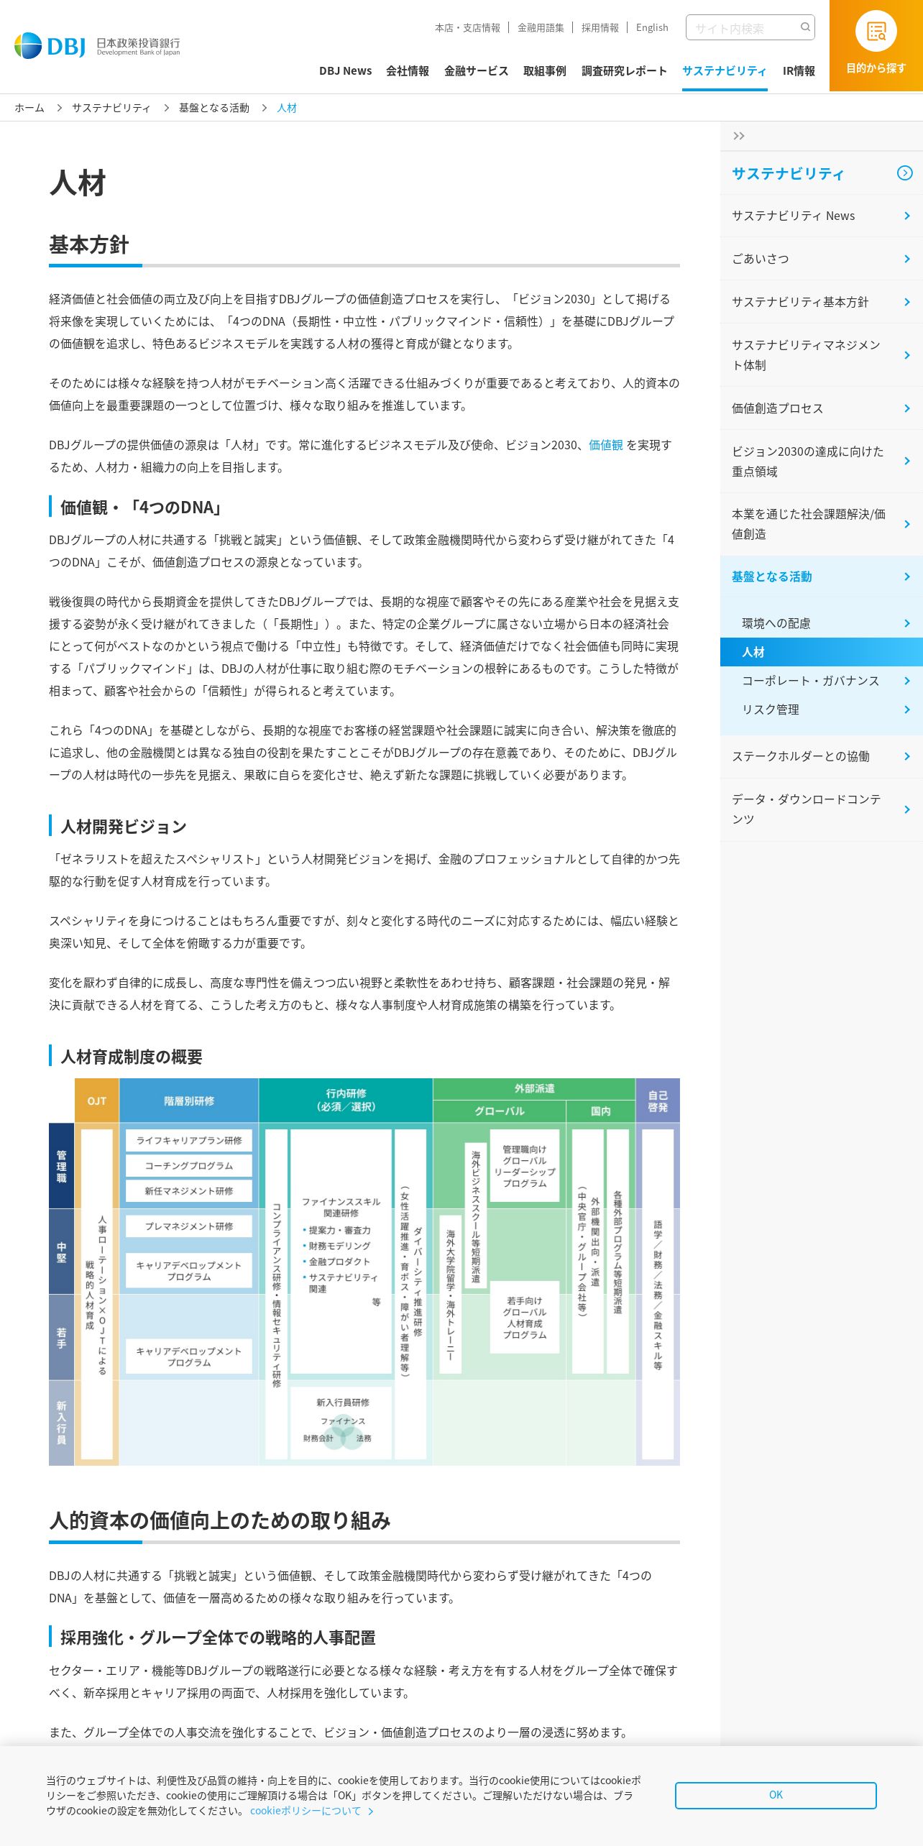Click the 採用強化・グループ全体での戦略的人事配置 subheading

point(218,1638)
